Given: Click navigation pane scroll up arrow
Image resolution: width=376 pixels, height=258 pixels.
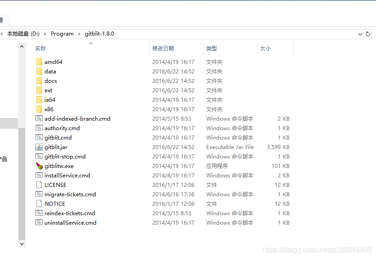Looking at the screenshot, I should pyautogui.click(x=22, y=47).
